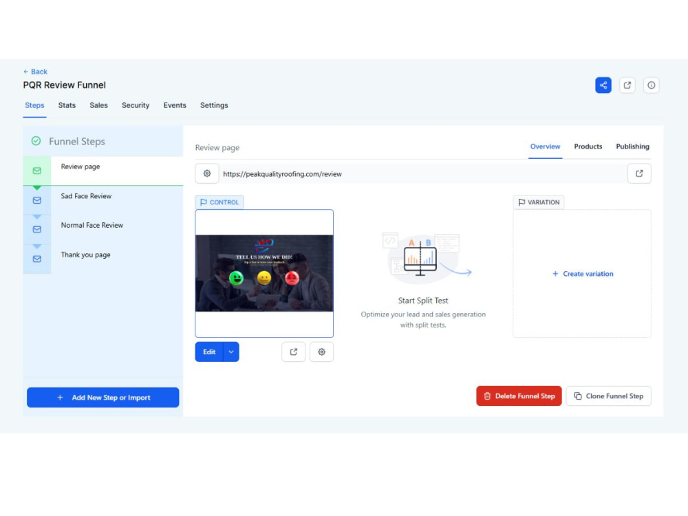The width and height of the screenshot is (688, 516).
Task: Switch to the Steps tab
Action: click(x=34, y=105)
